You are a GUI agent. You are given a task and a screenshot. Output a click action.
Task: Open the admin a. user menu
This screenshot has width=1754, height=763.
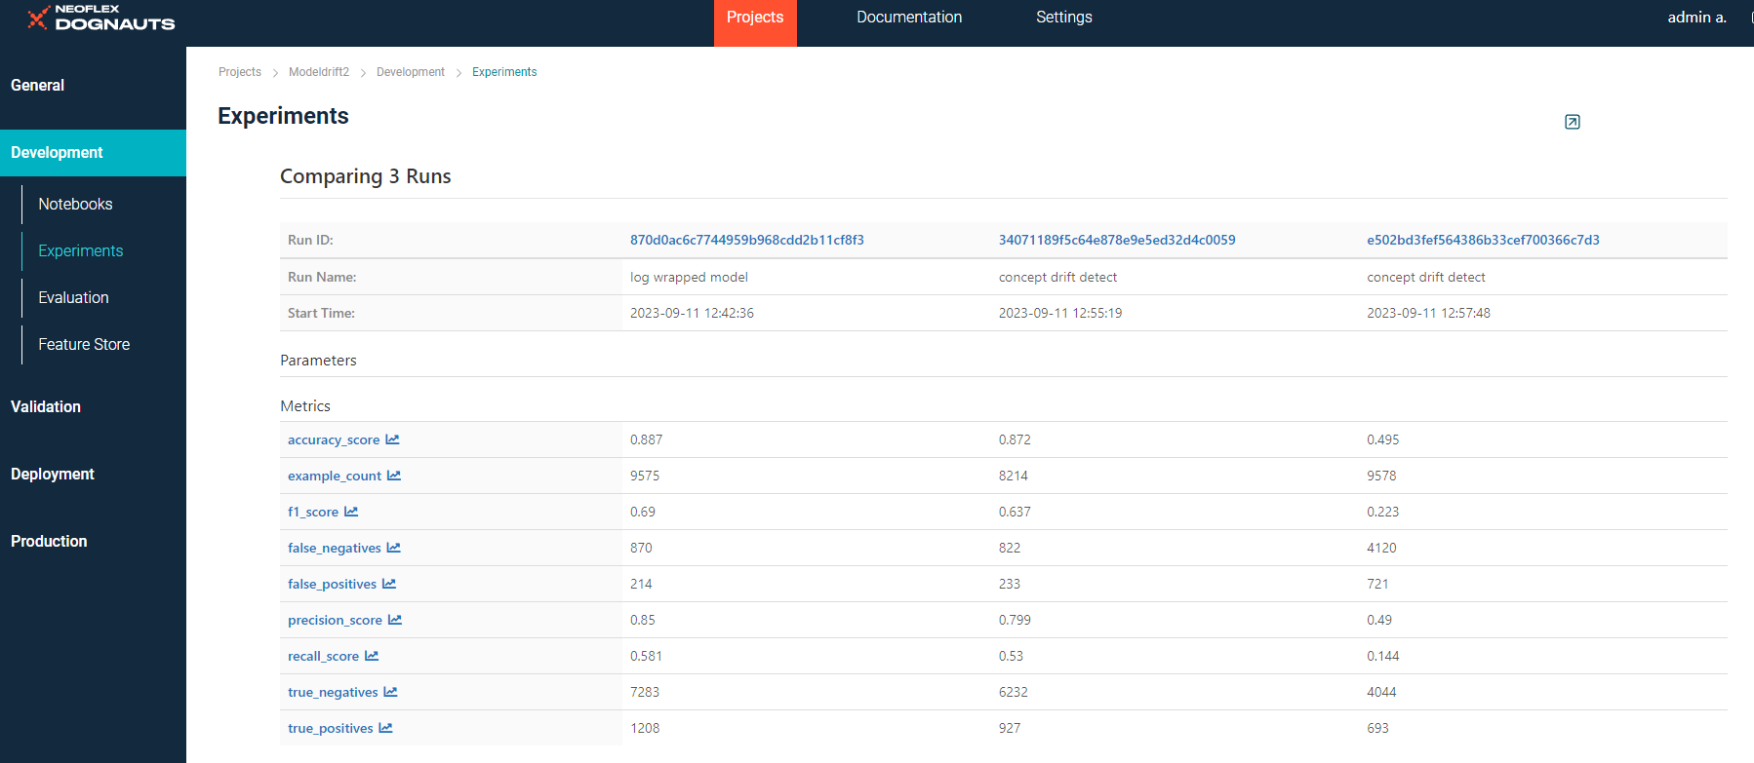[x=1697, y=18]
